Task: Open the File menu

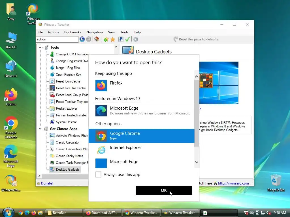Action: tap(40, 32)
